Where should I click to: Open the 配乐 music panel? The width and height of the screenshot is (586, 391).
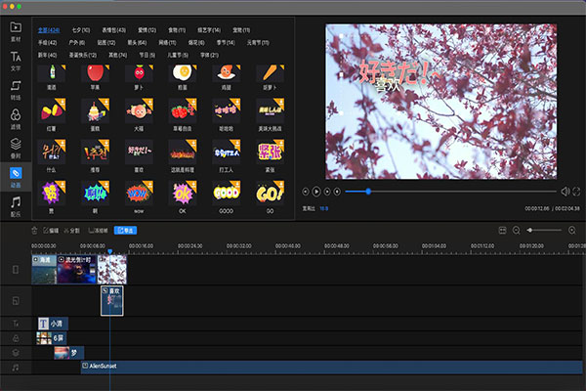coord(14,207)
